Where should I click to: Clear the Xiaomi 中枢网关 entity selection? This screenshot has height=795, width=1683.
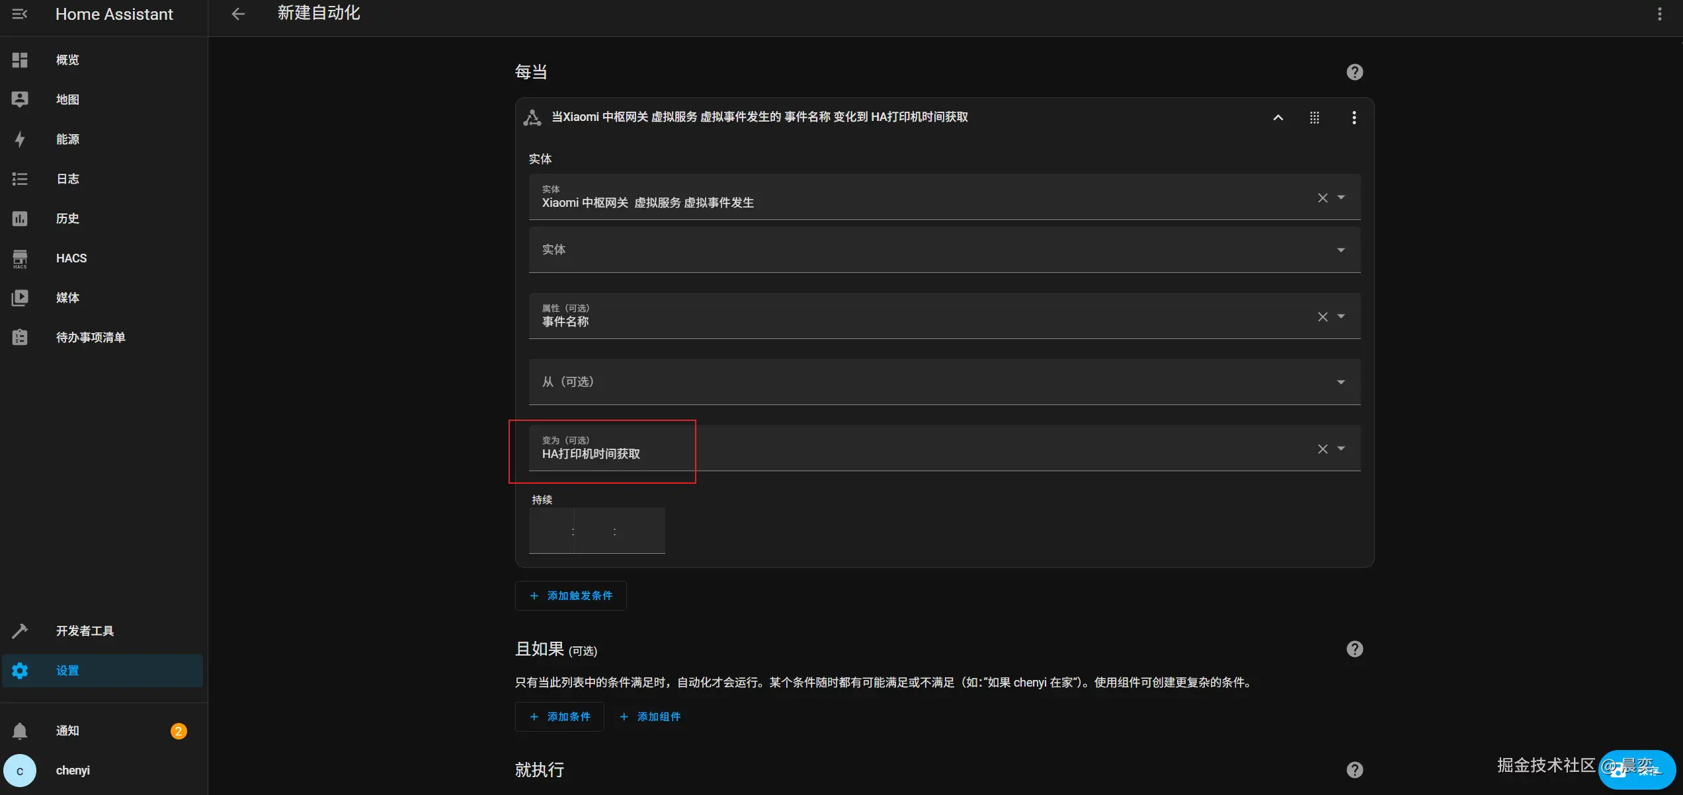coord(1322,198)
